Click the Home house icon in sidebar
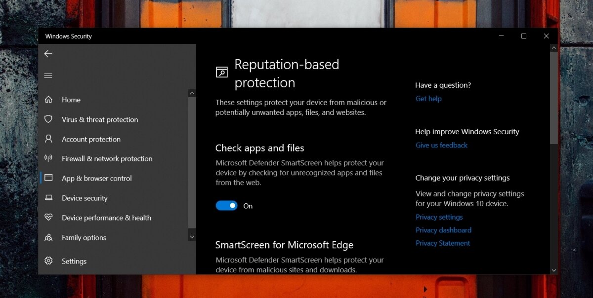593x298 pixels. (49, 99)
